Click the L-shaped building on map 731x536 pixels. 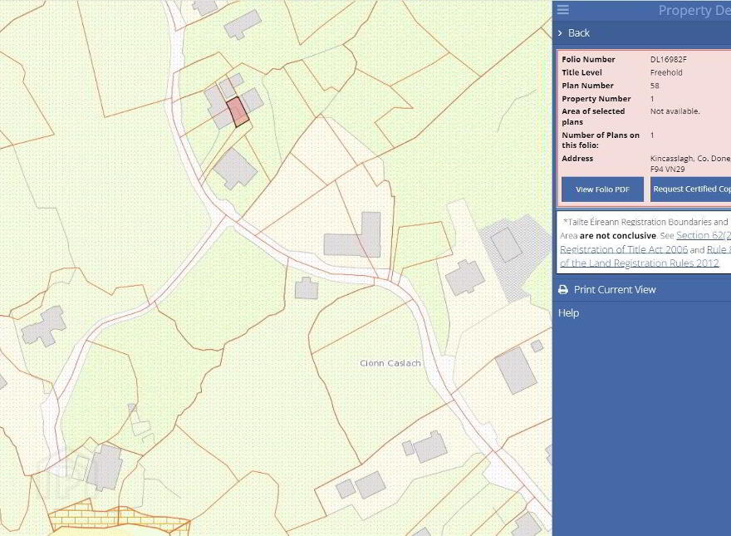pyautogui.click(x=353, y=235)
